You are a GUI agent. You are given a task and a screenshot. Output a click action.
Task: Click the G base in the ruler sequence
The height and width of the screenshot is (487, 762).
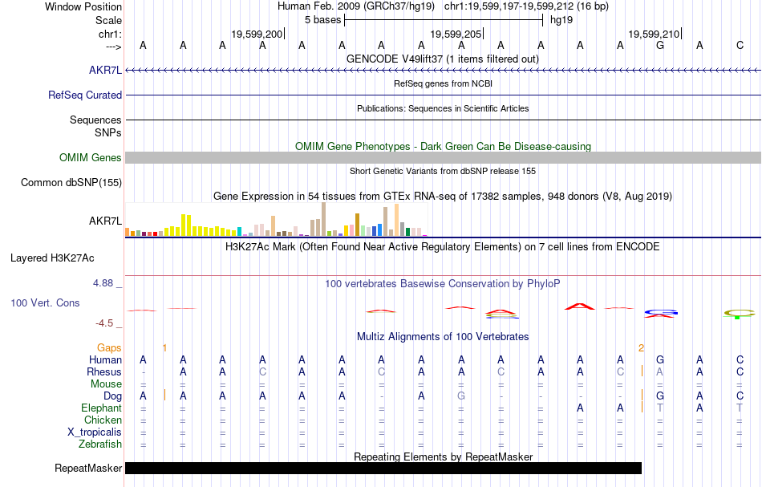click(660, 45)
